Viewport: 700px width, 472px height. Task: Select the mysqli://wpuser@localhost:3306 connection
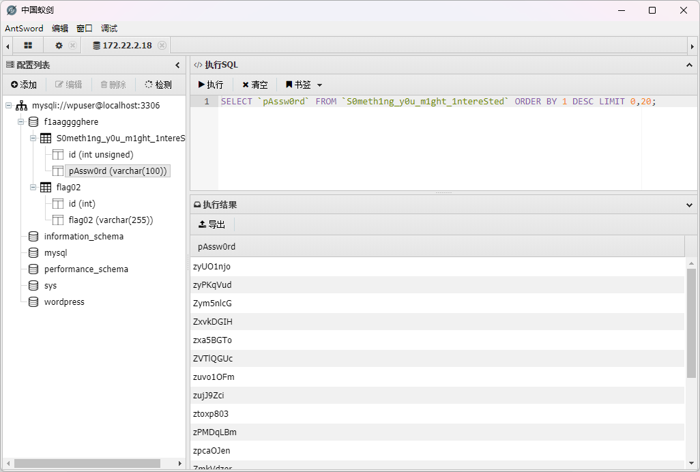click(x=96, y=106)
